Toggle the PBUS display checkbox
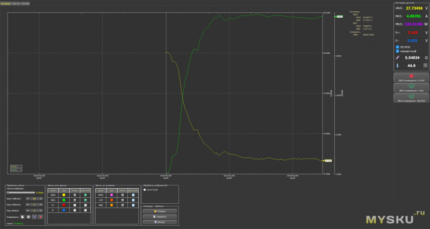This screenshot has height=229, width=430. tap(133, 195)
